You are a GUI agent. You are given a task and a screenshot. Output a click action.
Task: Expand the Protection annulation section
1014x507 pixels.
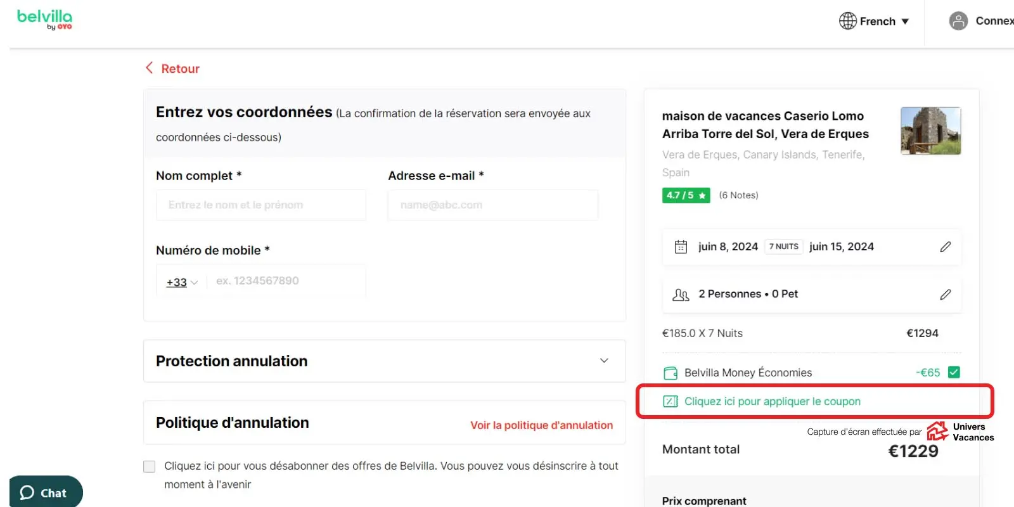click(603, 361)
